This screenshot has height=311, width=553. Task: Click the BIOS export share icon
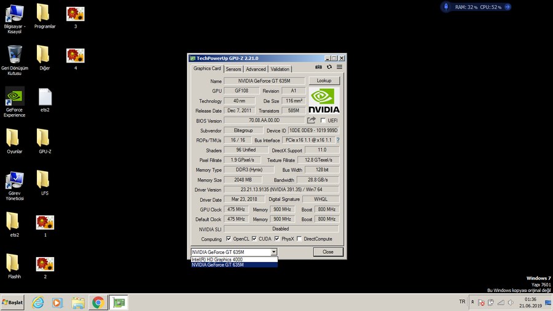(311, 120)
